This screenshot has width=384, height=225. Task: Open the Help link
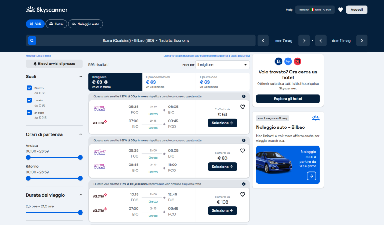(x=289, y=10)
